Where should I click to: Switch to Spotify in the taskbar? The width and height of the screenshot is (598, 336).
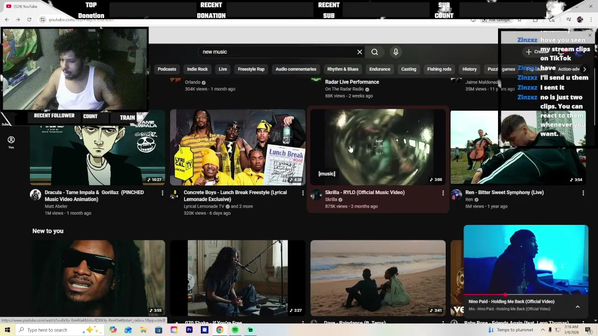(x=235, y=330)
